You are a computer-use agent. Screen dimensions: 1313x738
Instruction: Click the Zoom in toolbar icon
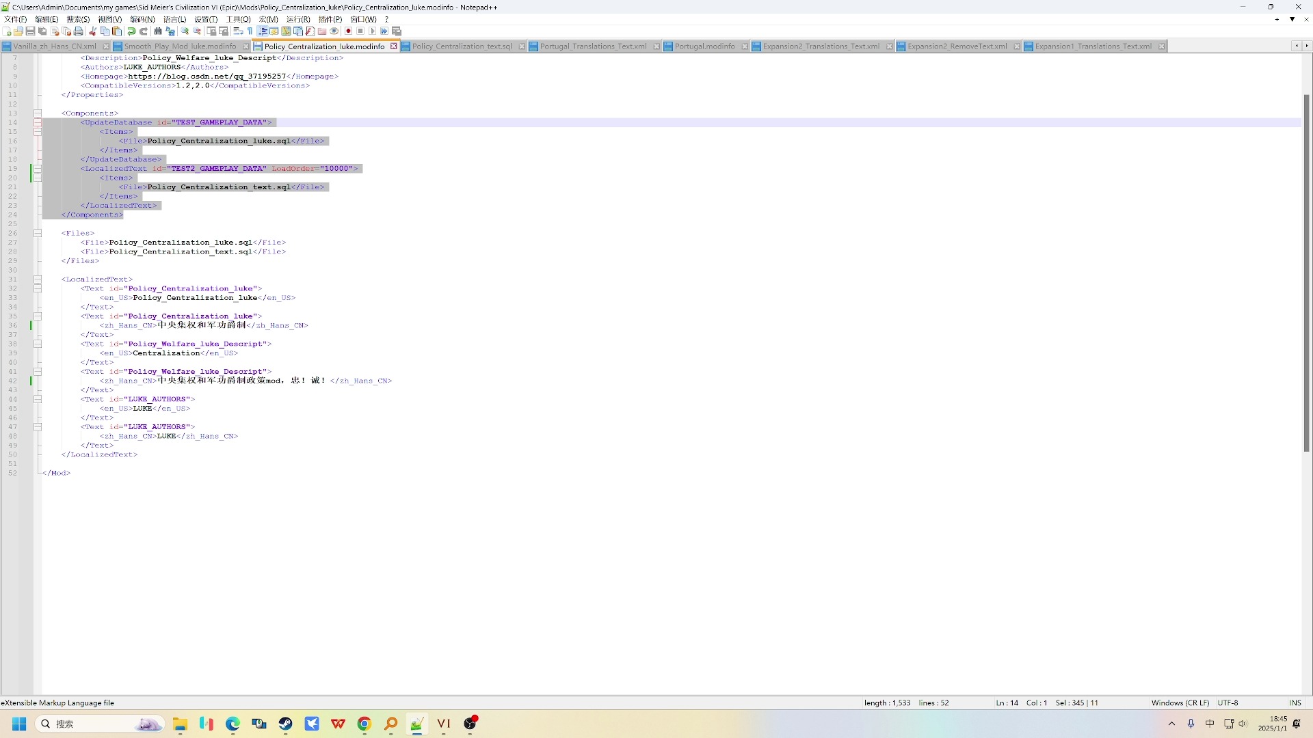tap(185, 31)
